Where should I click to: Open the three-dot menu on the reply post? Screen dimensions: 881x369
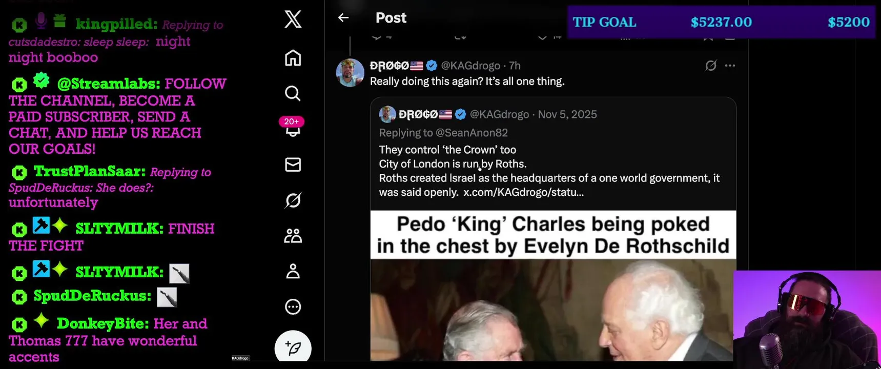coord(730,66)
